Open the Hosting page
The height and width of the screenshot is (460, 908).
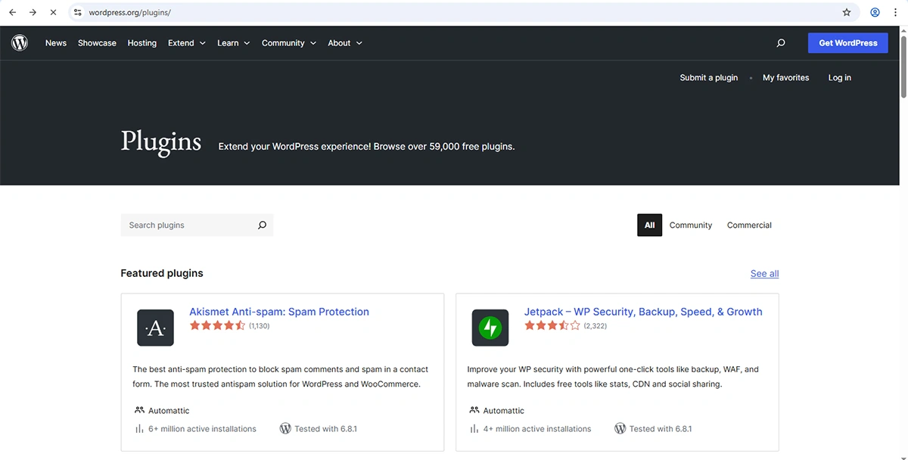tap(142, 43)
